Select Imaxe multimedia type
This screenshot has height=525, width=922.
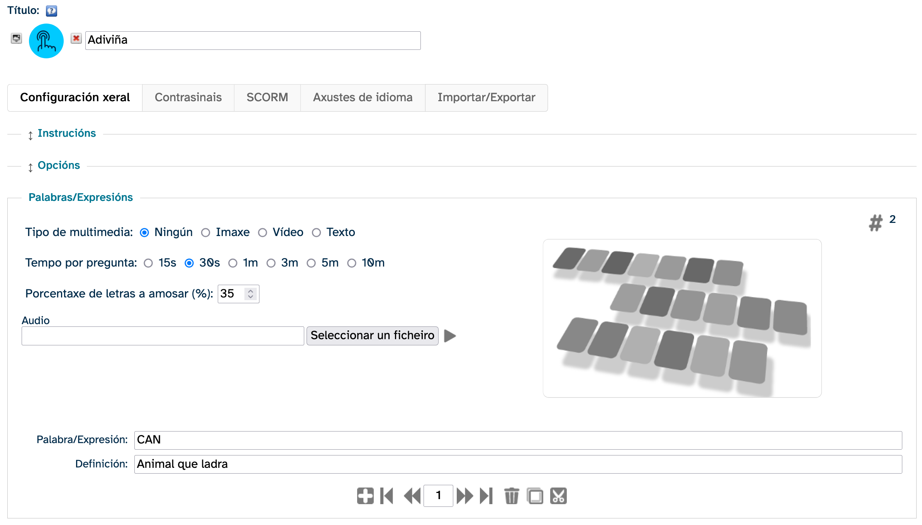click(x=206, y=233)
